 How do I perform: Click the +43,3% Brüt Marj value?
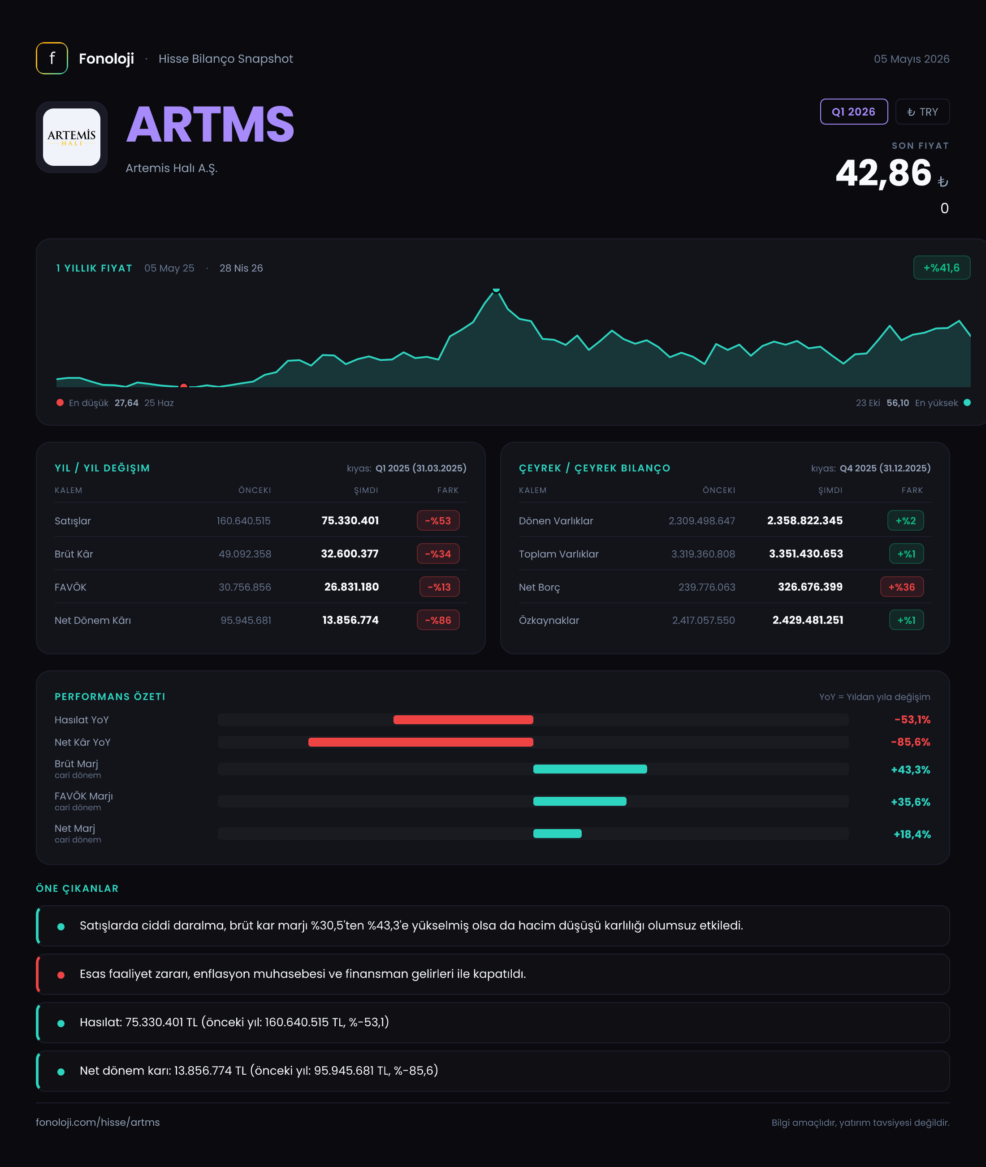(x=911, y=770)
